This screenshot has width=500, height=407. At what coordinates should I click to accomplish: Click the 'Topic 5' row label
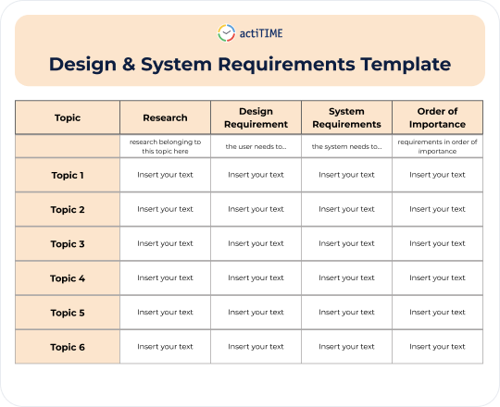tap(68, 313)
